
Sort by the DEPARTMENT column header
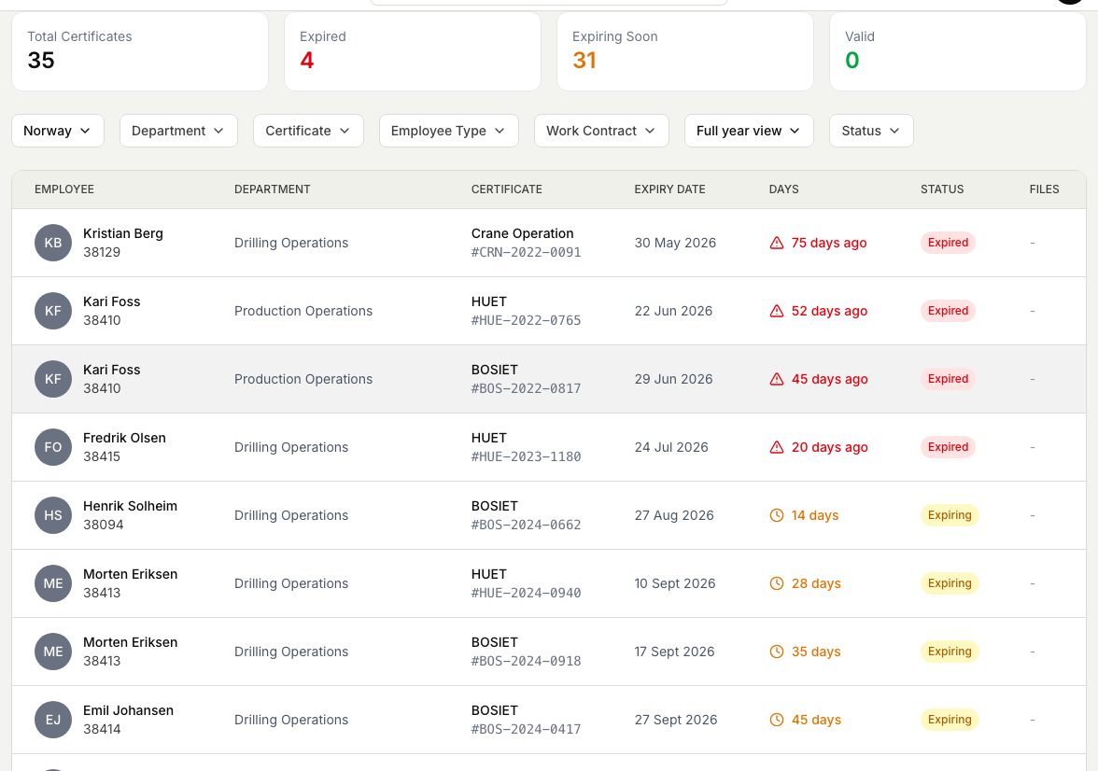pos(273,189)
